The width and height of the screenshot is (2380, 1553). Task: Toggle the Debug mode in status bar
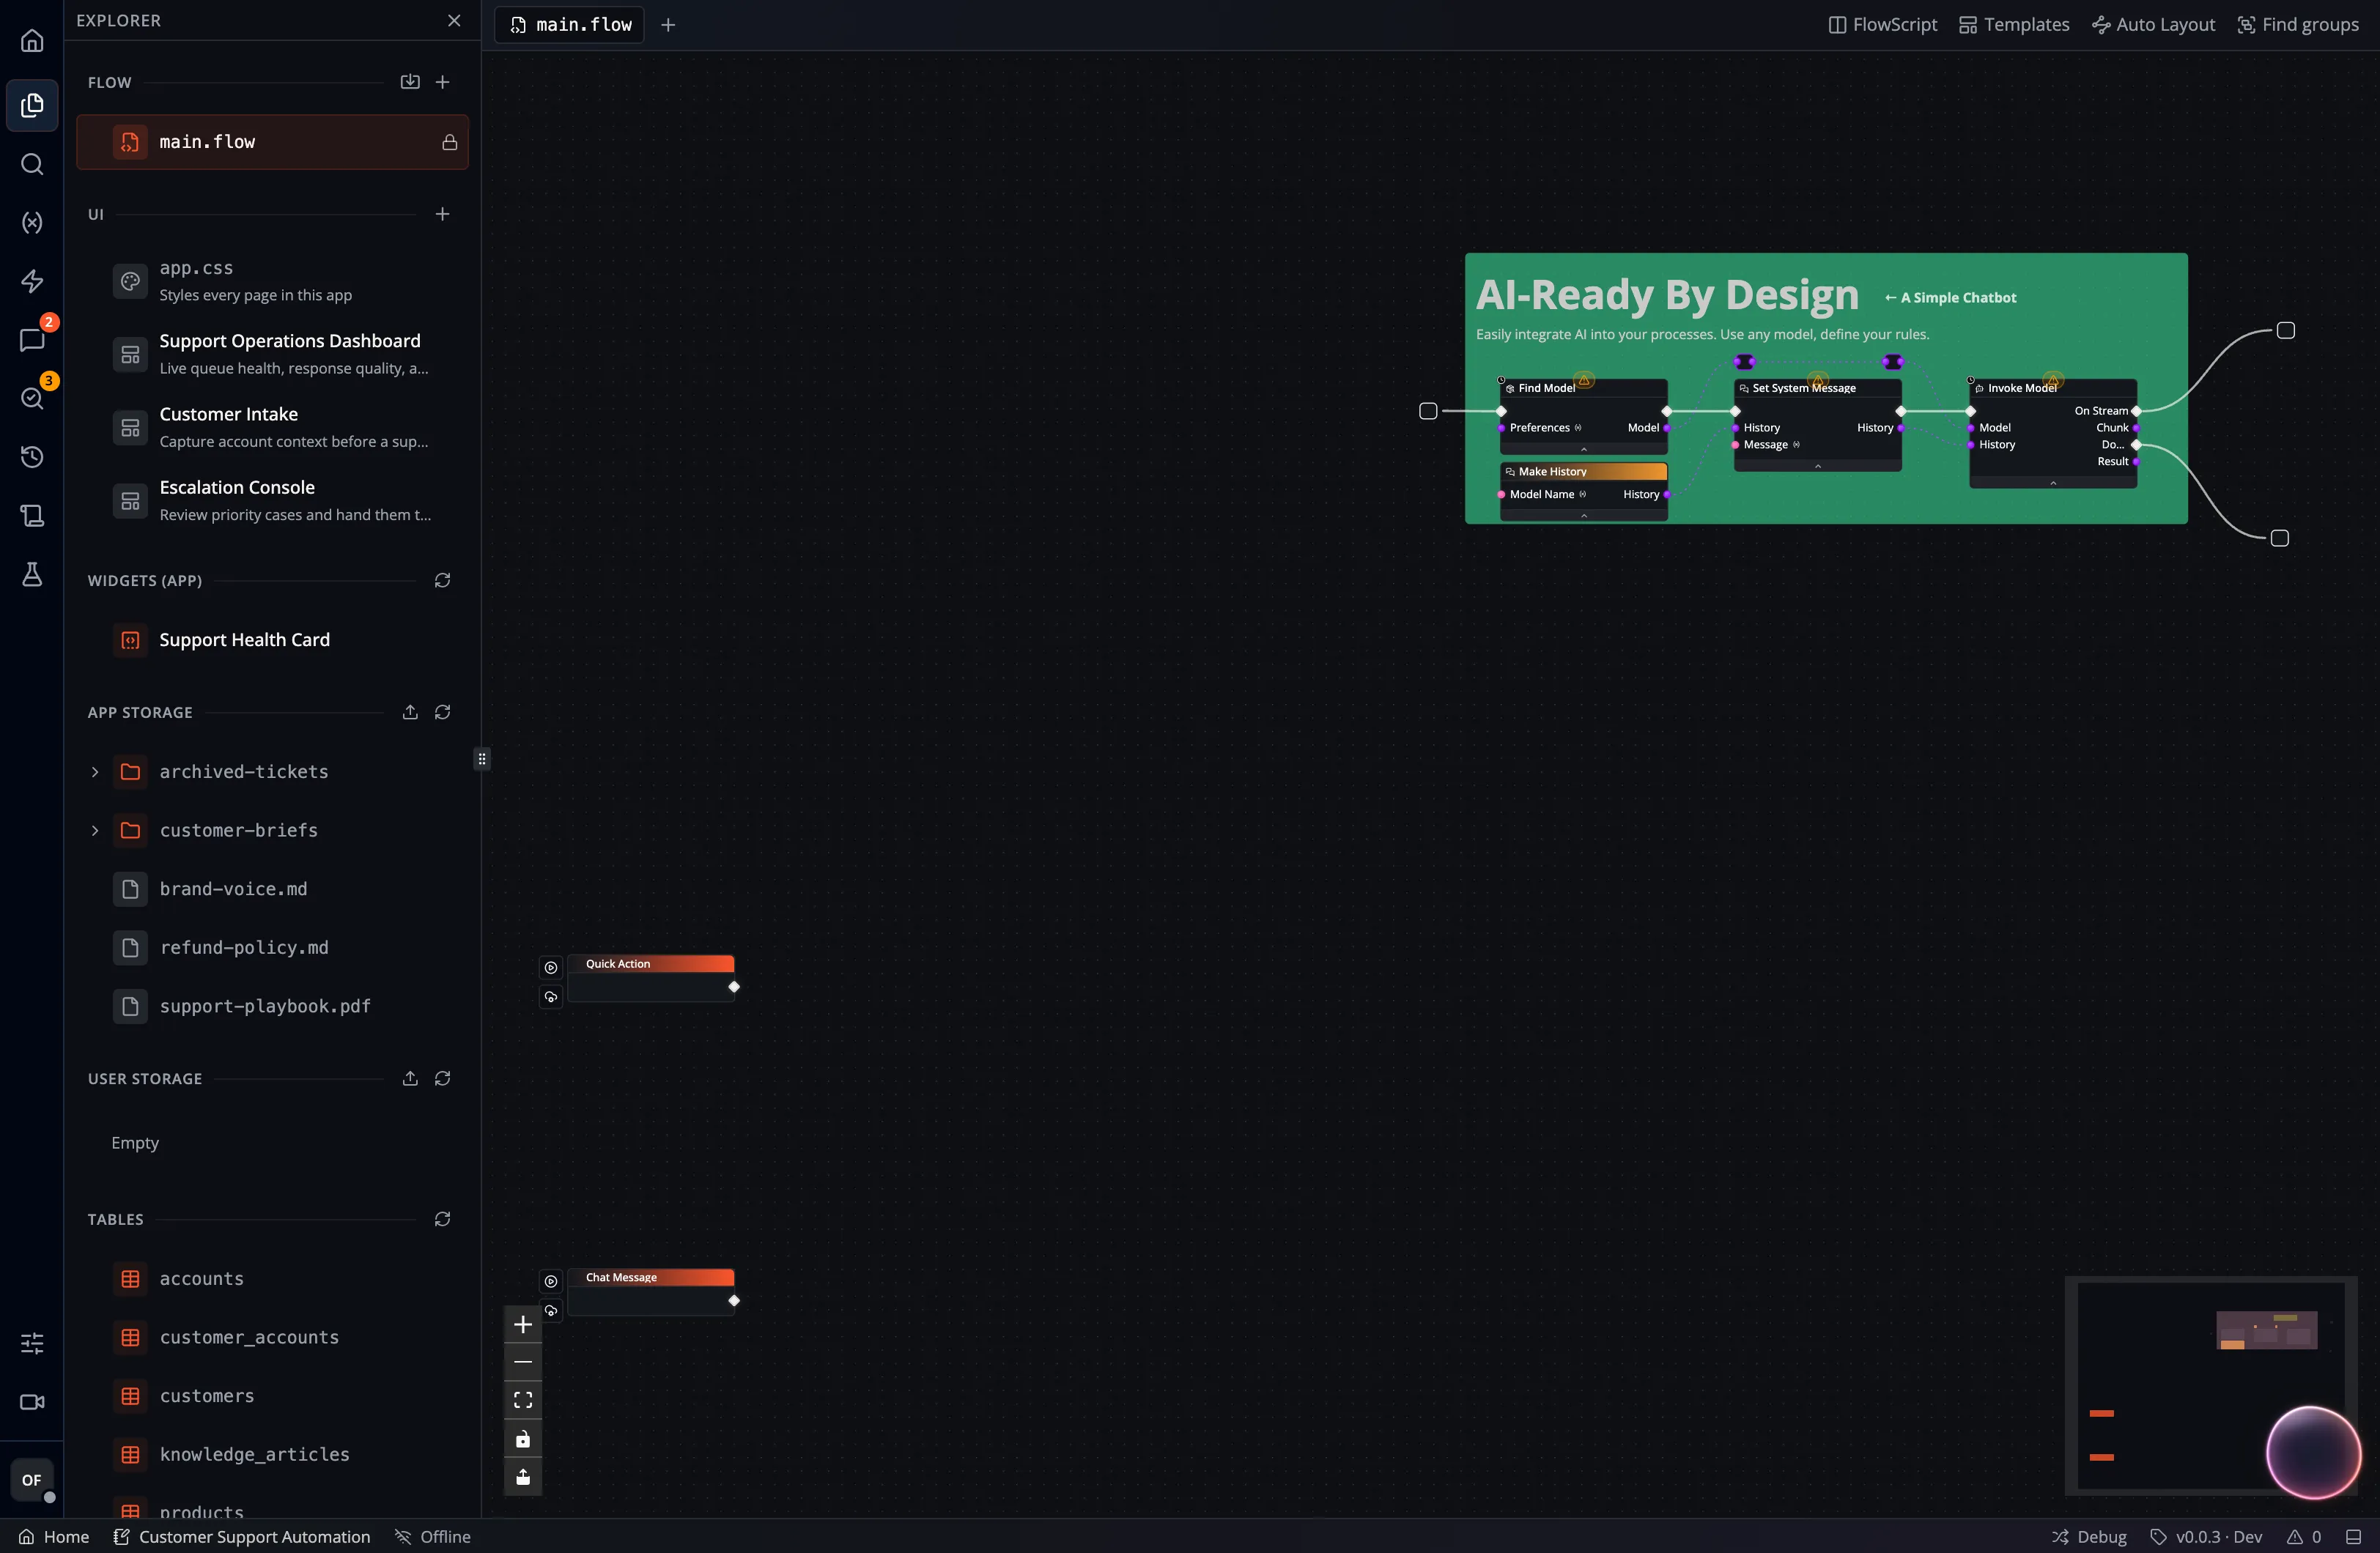pos(2089,1537)
